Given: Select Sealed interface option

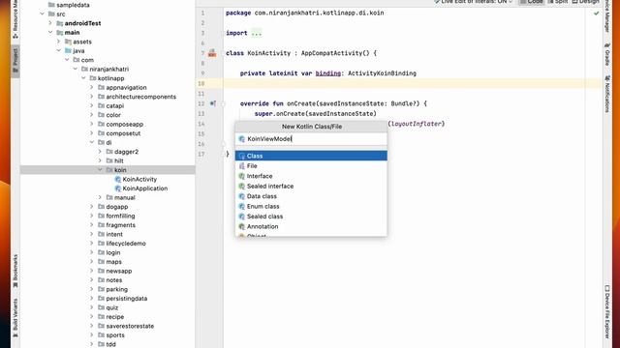Looking at the screenshot, I should click(311, 187).
